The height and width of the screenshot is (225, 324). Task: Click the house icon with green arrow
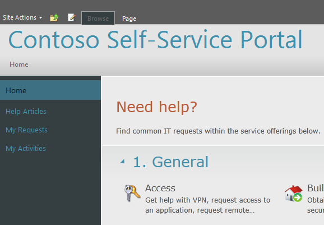294,194
